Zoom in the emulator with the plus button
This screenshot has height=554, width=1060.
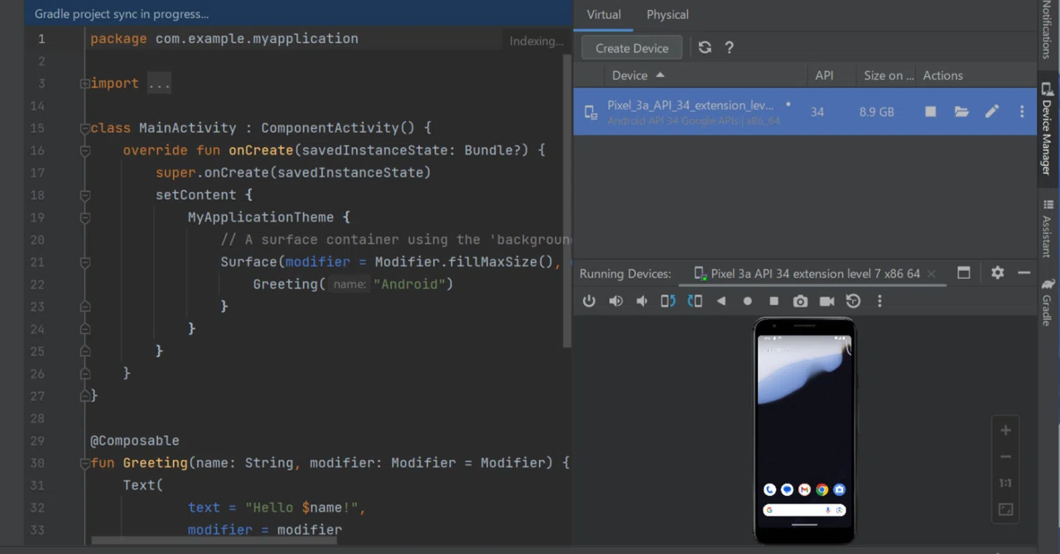pyautogui.click(x=1005, y=430)
